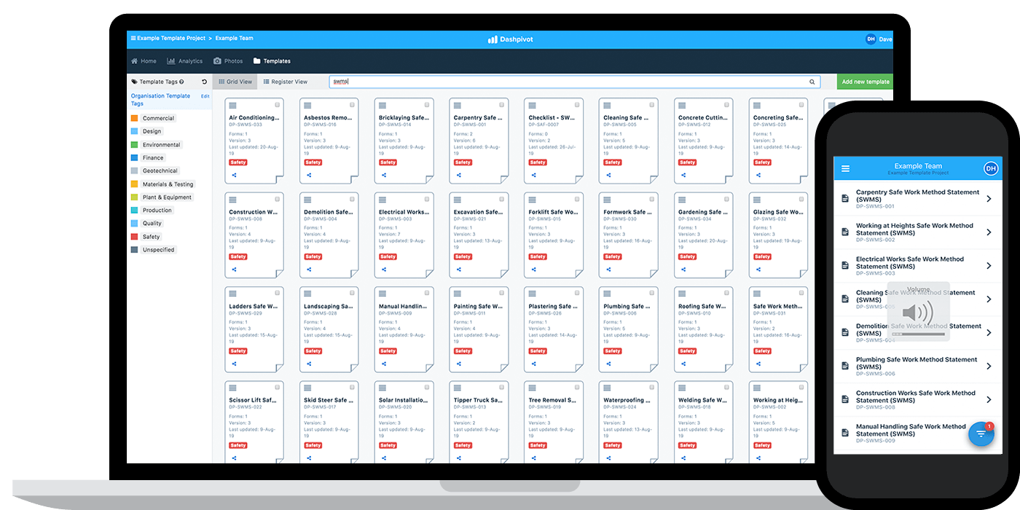Screen dimensions: 1020x510
Task: Click Add new template button
Action: (865, 82)
